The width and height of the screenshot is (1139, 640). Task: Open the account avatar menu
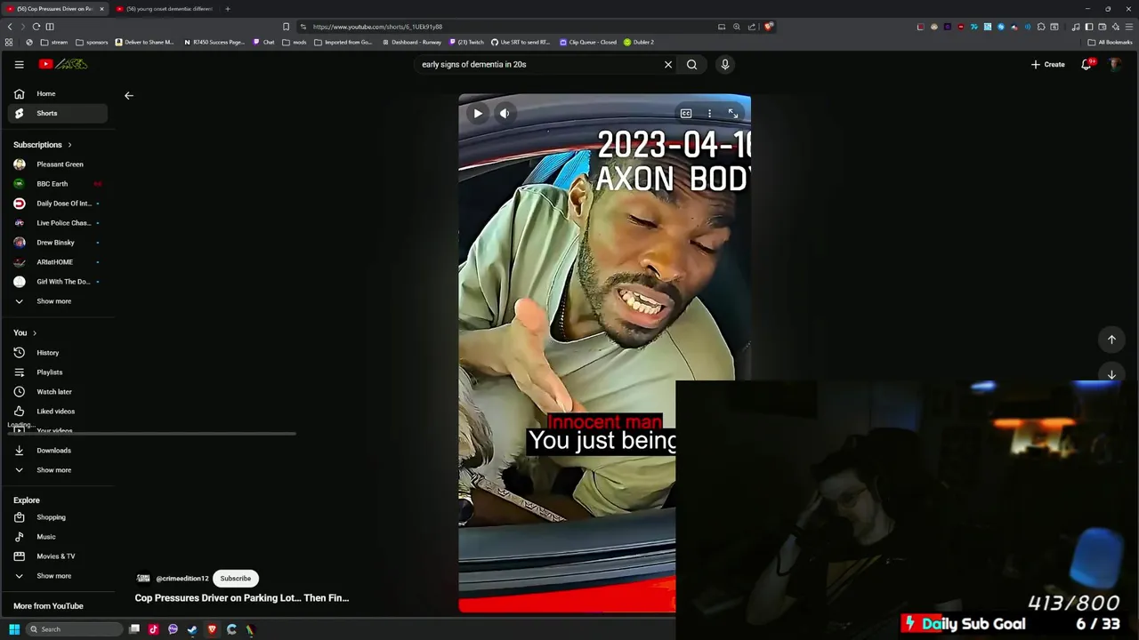pyautogui.click(x=1115, y=64)
